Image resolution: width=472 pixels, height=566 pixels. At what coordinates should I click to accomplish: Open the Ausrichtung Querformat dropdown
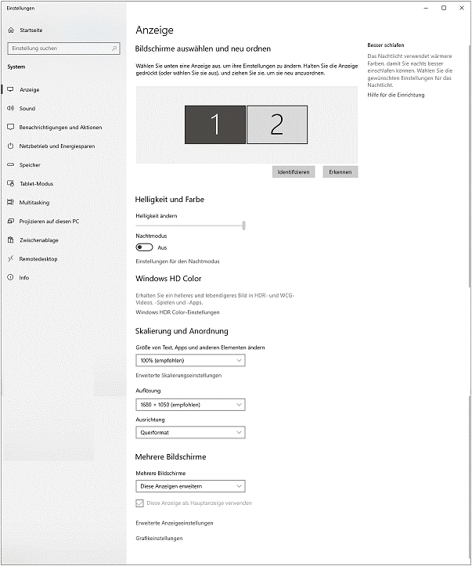point(190,432)
